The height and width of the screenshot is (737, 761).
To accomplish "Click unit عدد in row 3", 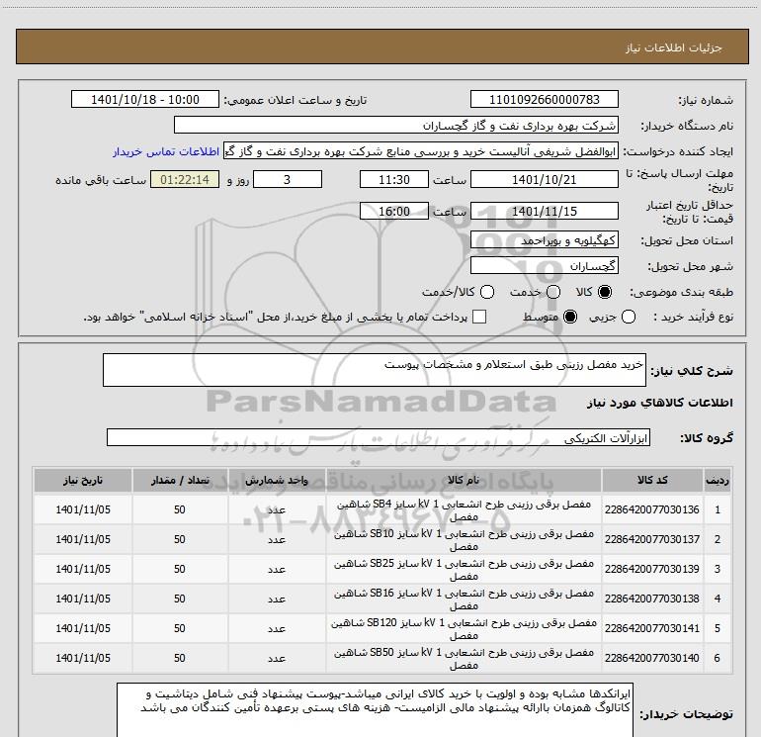I will pos(277,569).
